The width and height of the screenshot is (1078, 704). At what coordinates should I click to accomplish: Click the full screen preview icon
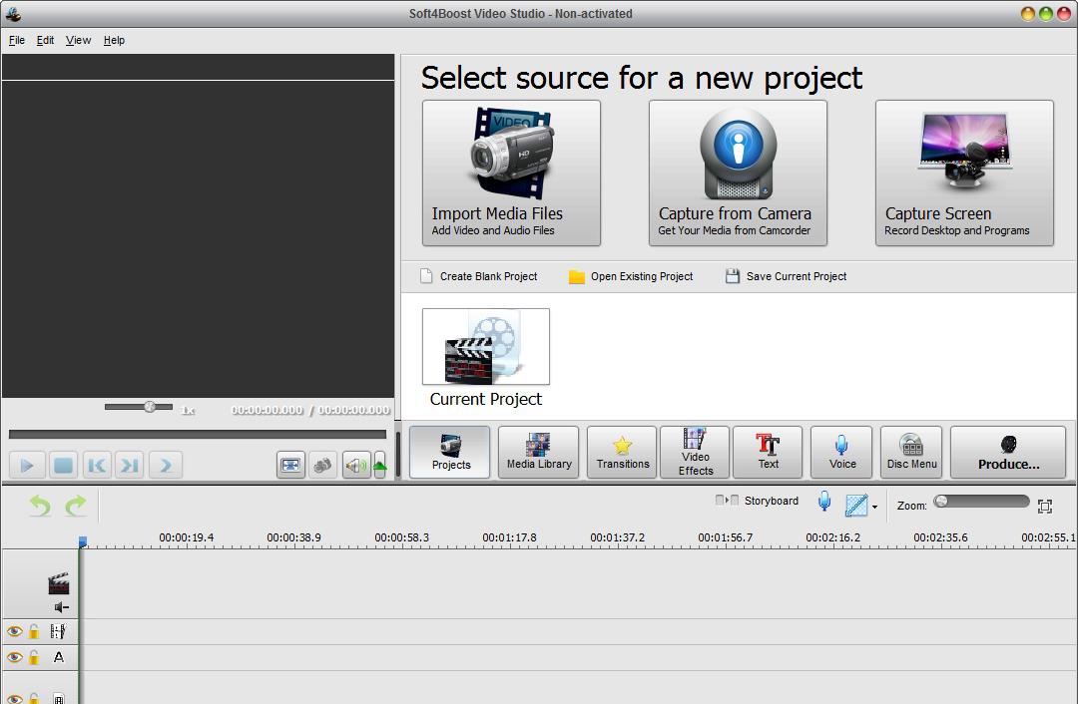(290, 465)
